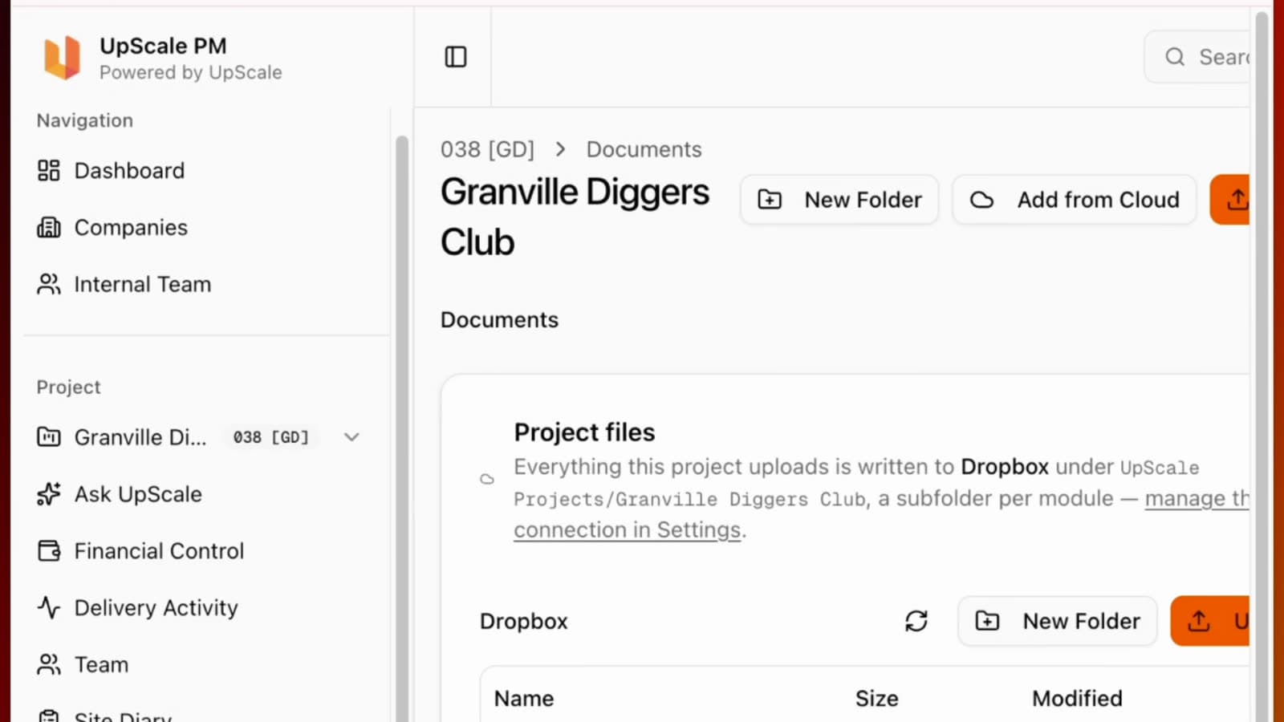Click New Folder in Dropbox section
The image size is (1284, 722).
1058,621
